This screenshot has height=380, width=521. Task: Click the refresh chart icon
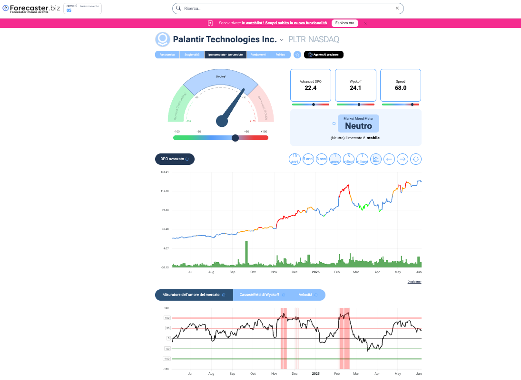click(x=416, y=159)
